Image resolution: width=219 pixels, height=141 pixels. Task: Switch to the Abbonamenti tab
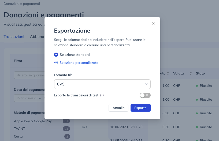click(37, 37)
